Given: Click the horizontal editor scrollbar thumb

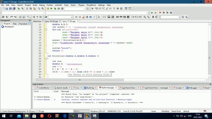Looking at the screenshot, I should (x=79, y=80).
